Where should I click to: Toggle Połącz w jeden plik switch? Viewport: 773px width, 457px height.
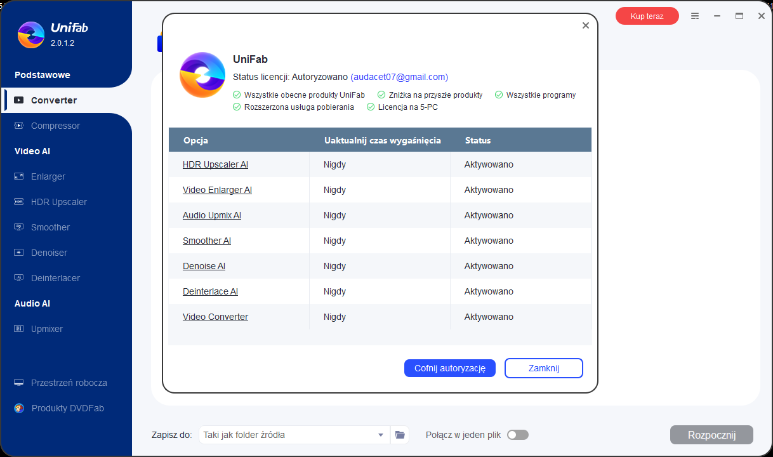(x=518, y=435)
